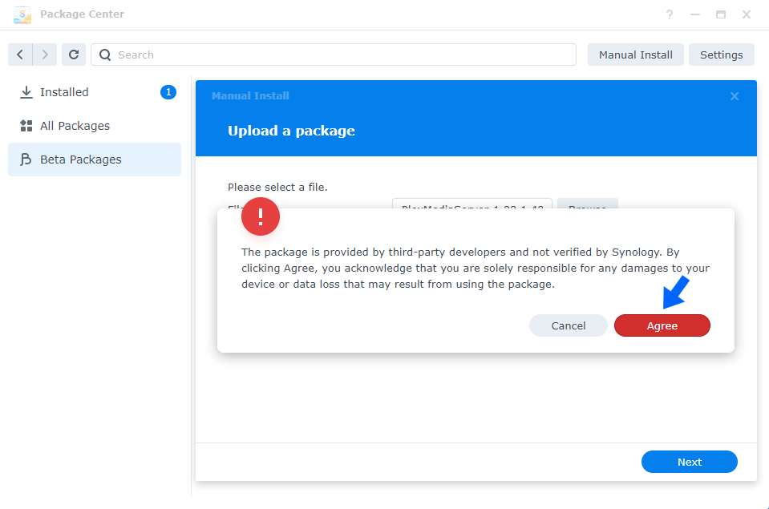Minimize the Package Center window
This screenshot has height=509, width=769.
(695, 14)
